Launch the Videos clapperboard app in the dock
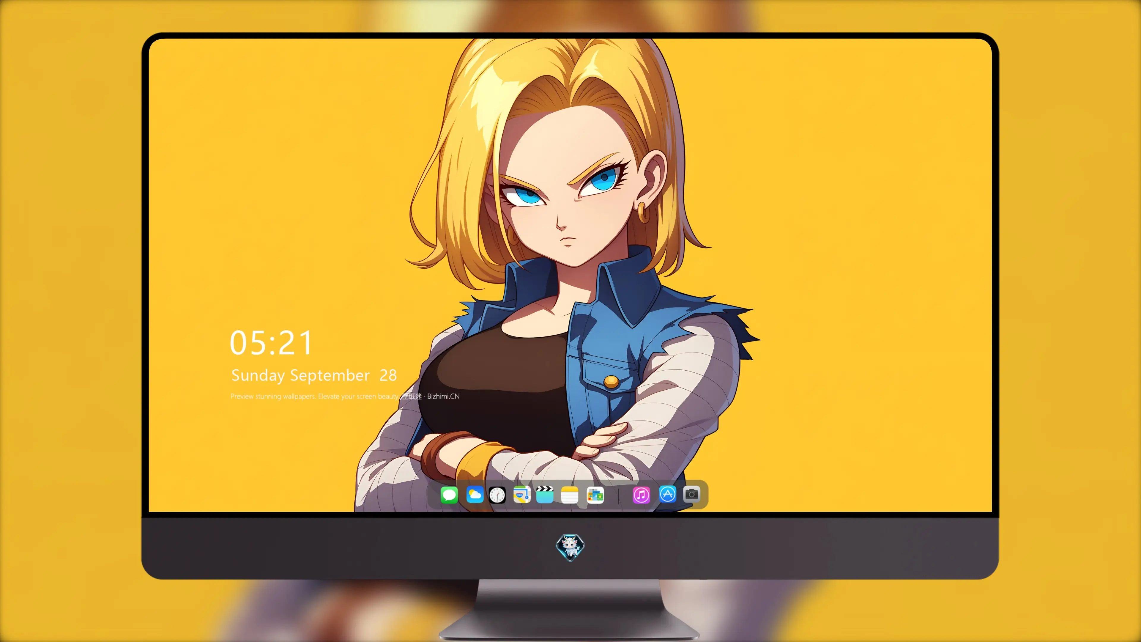The height and width of the screenshot is (642, 1141). point(545,495)
